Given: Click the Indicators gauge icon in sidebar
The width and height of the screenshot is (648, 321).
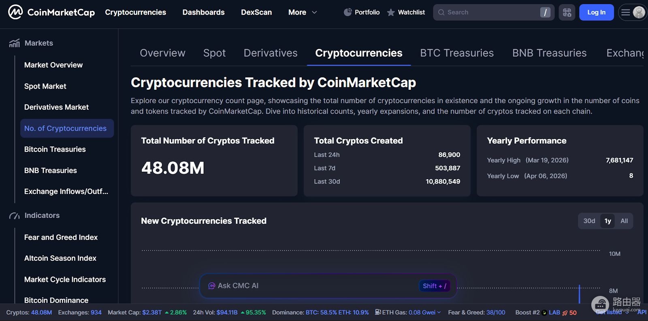Looking at the screenshot, I should click(14, 215).
